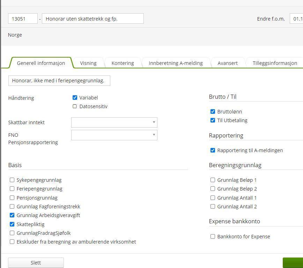303x268 pixels.
Task: Check Feriepengegrunnlag
Action: [12, 188]
